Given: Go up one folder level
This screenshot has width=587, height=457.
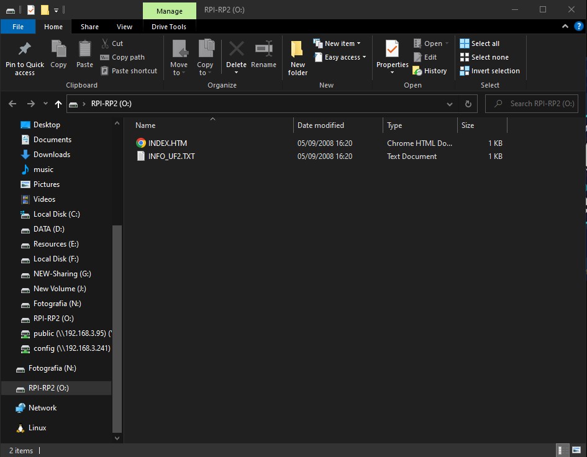Looking at the screenshot, I should 58,104.
